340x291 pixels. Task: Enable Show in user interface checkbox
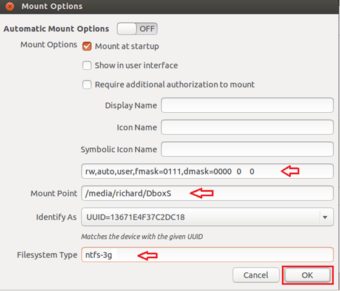(x=87, y=65)
